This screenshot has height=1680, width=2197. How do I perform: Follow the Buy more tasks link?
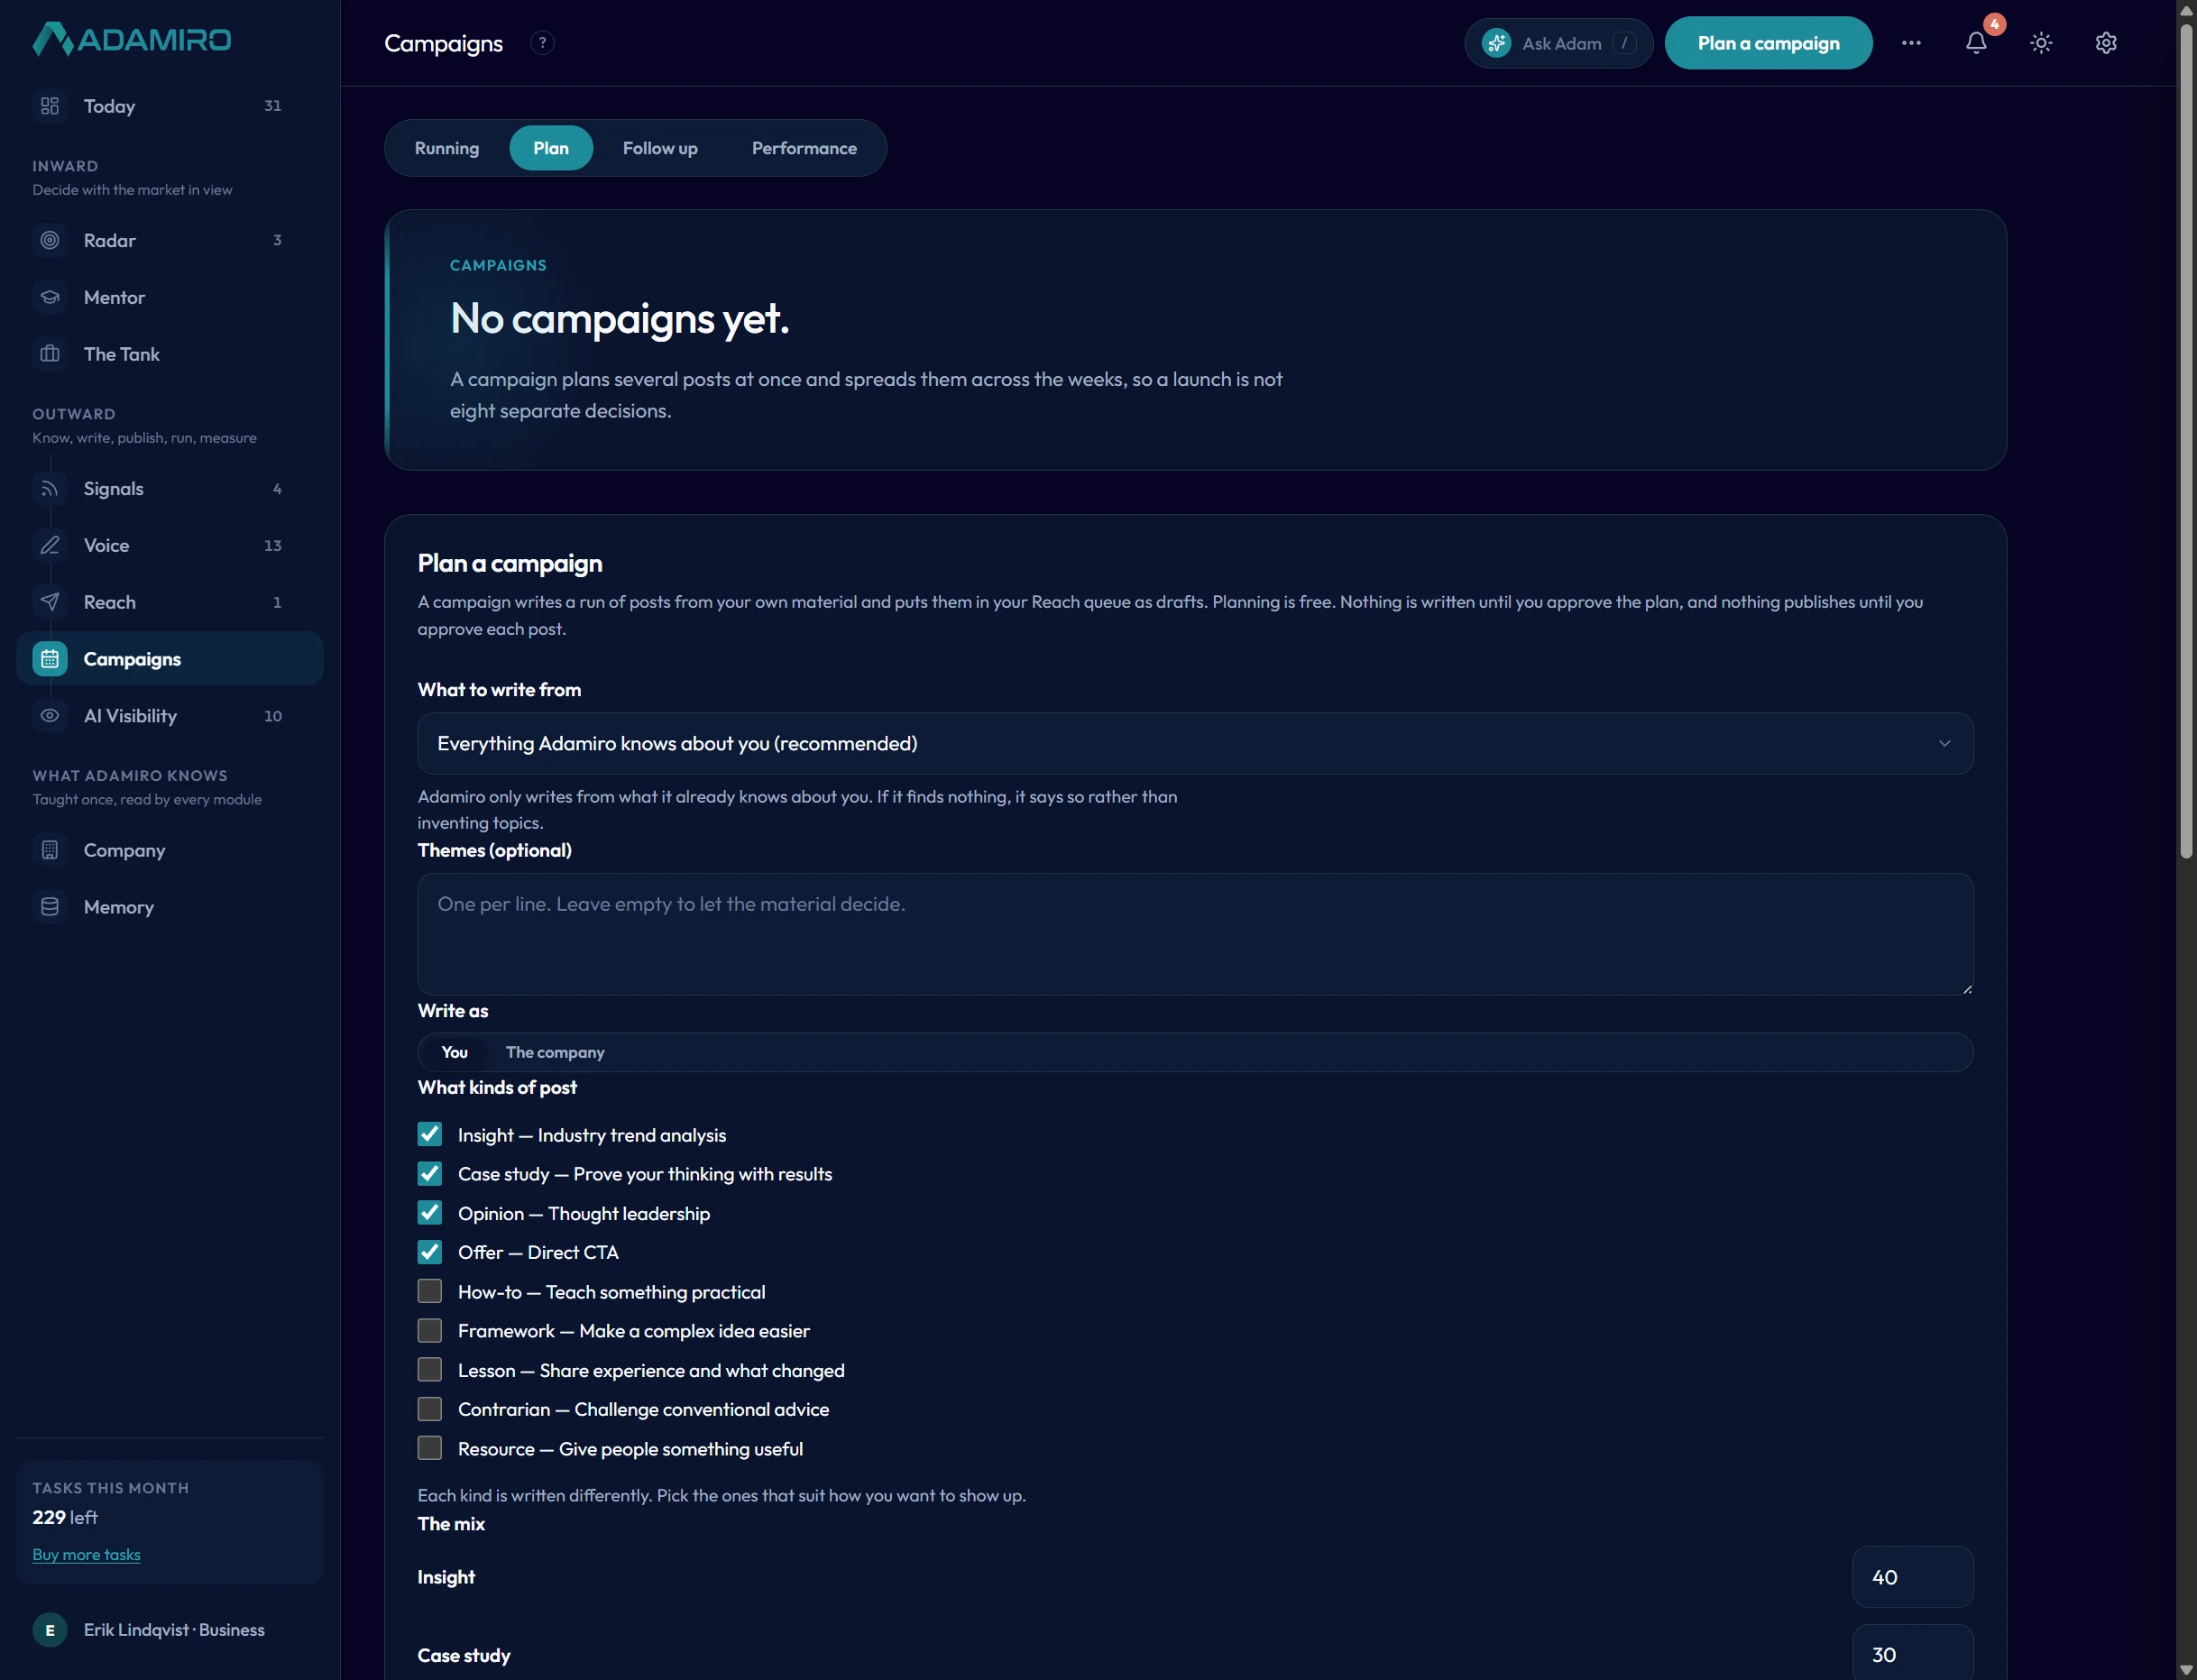pyautogui.click(x=86, y=1554)
